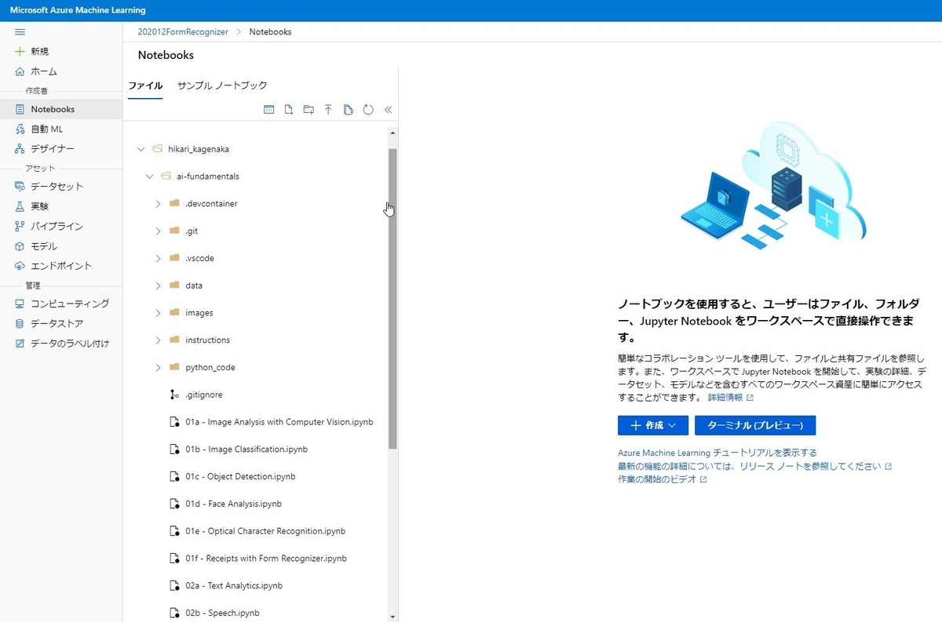Open the 詳細情報 link

click(x=730, y=398)
